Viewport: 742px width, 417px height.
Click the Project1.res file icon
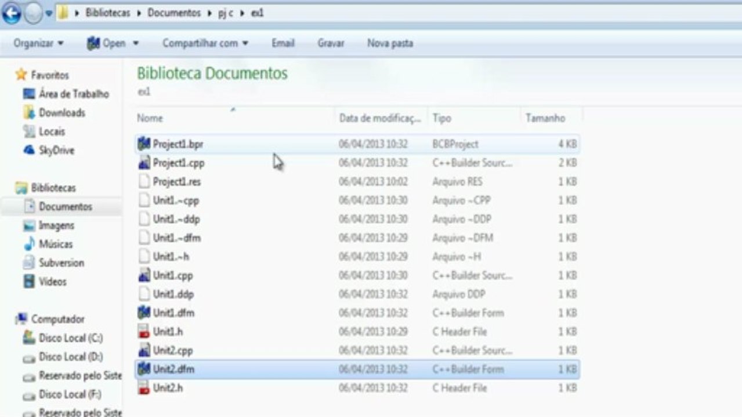(x=144, y=181)
